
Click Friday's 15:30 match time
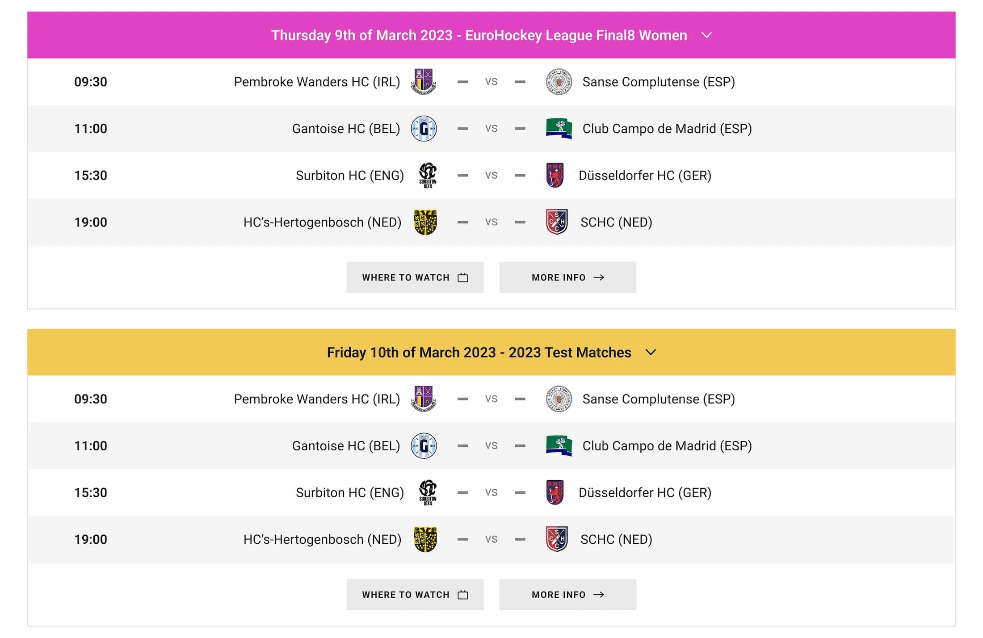[x=91, y=492]
